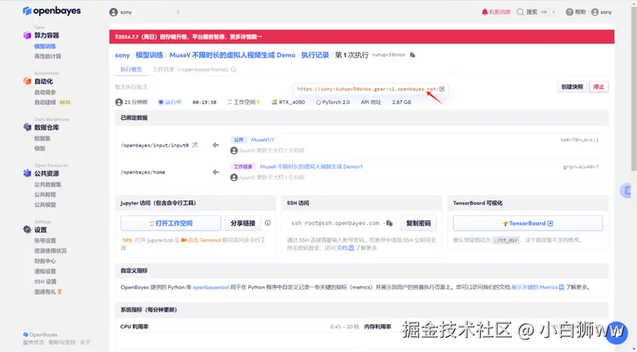Screen dimensions: 637x352
Task: Open 资源使用状况 in the sidebar
Action: [50, 251]
